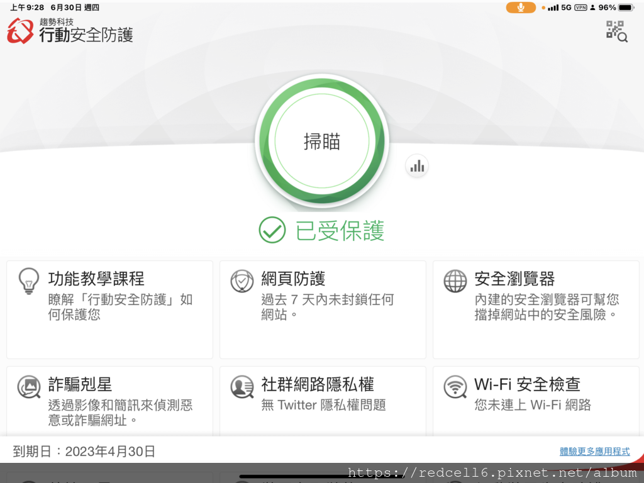This screenshot has height=483, width=644.
Task: Open the QR code scanner icon
Action: [617, 31]
